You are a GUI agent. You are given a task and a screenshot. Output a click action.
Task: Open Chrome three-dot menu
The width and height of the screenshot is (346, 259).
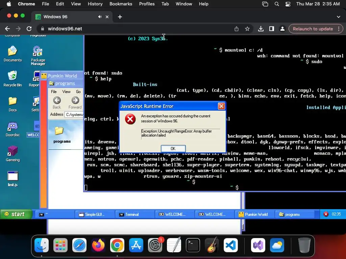click(339, 29)
